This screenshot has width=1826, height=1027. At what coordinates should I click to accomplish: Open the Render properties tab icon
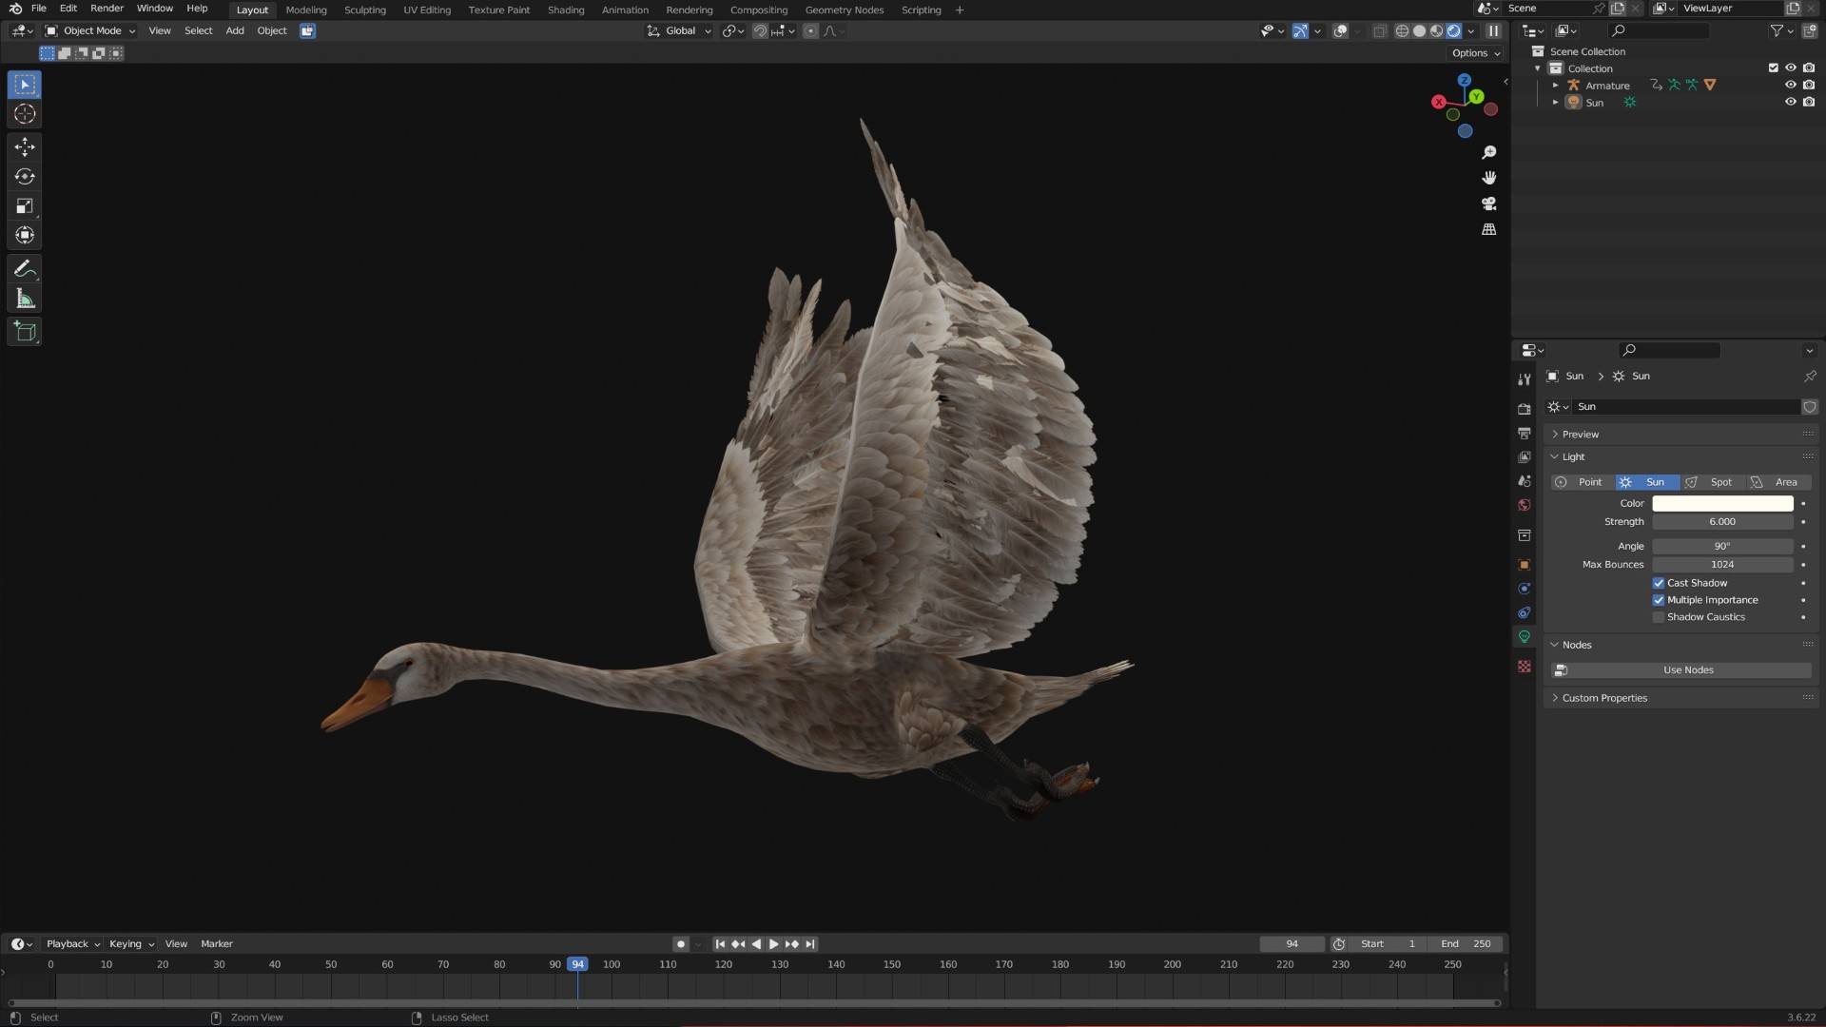1525,409
